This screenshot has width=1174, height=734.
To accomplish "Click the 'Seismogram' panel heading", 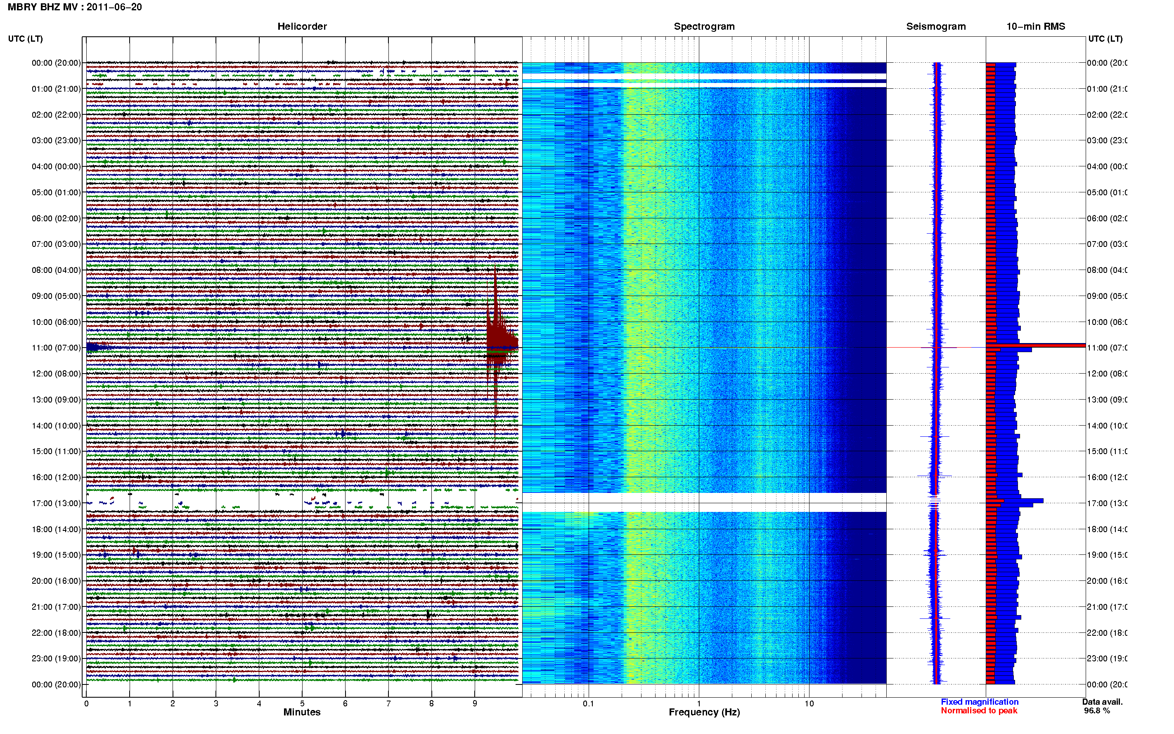I will coord(936,26).
